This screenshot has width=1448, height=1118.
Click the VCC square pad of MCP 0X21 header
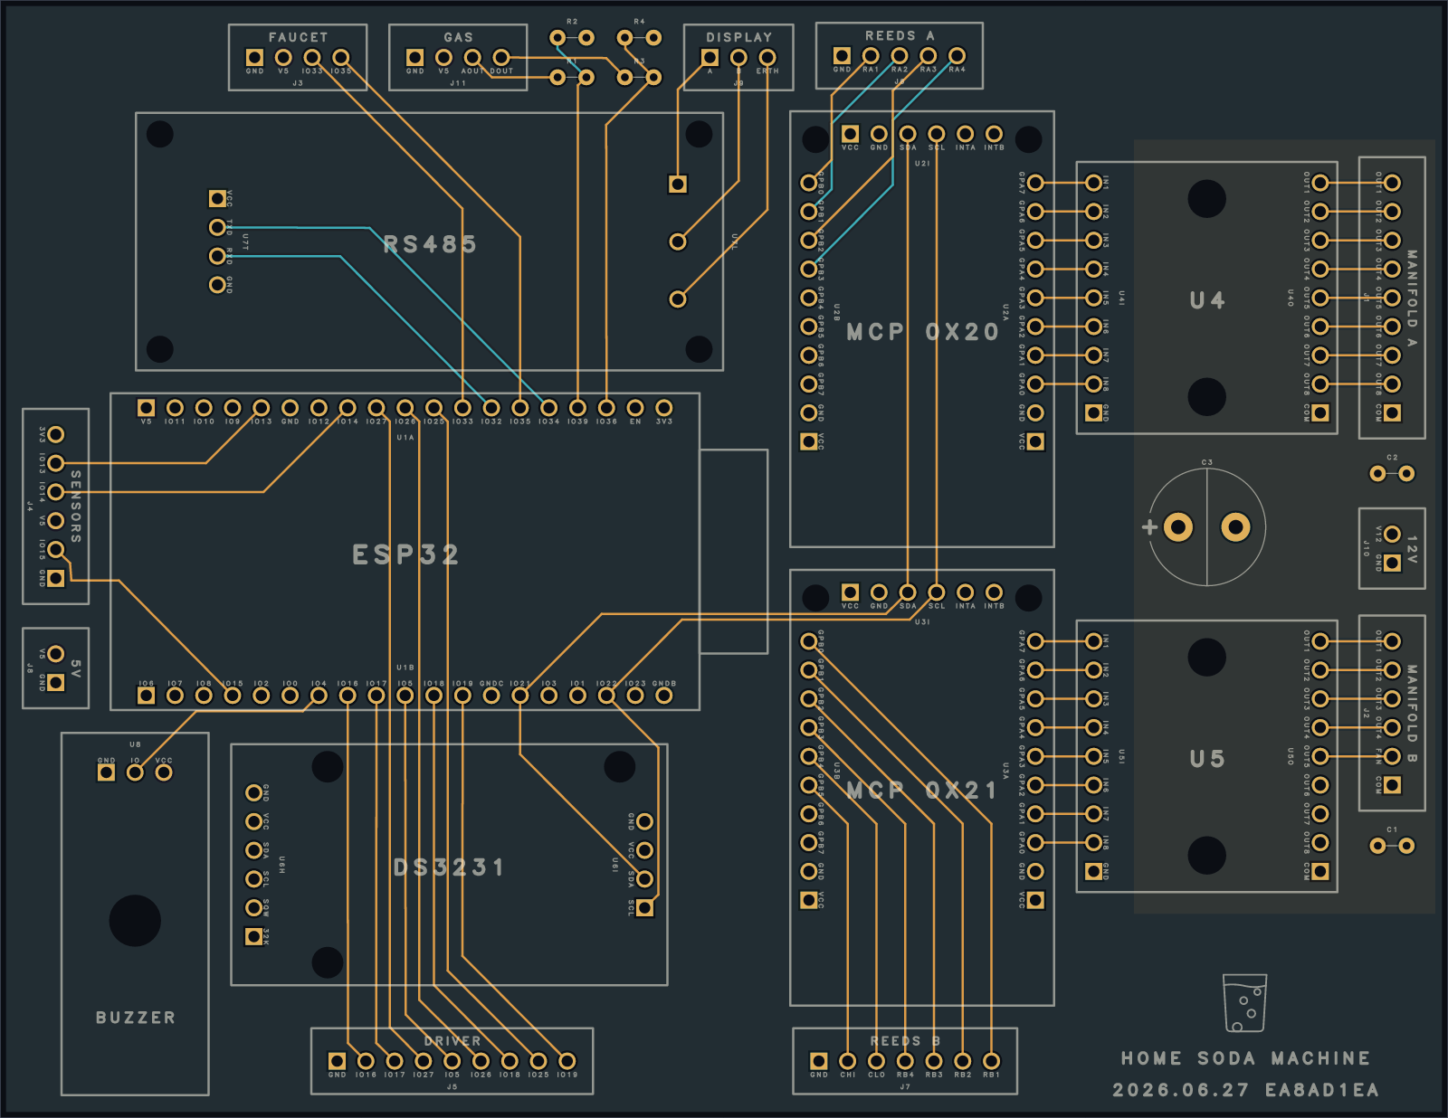pyautogui.click(x=850, y=592)
